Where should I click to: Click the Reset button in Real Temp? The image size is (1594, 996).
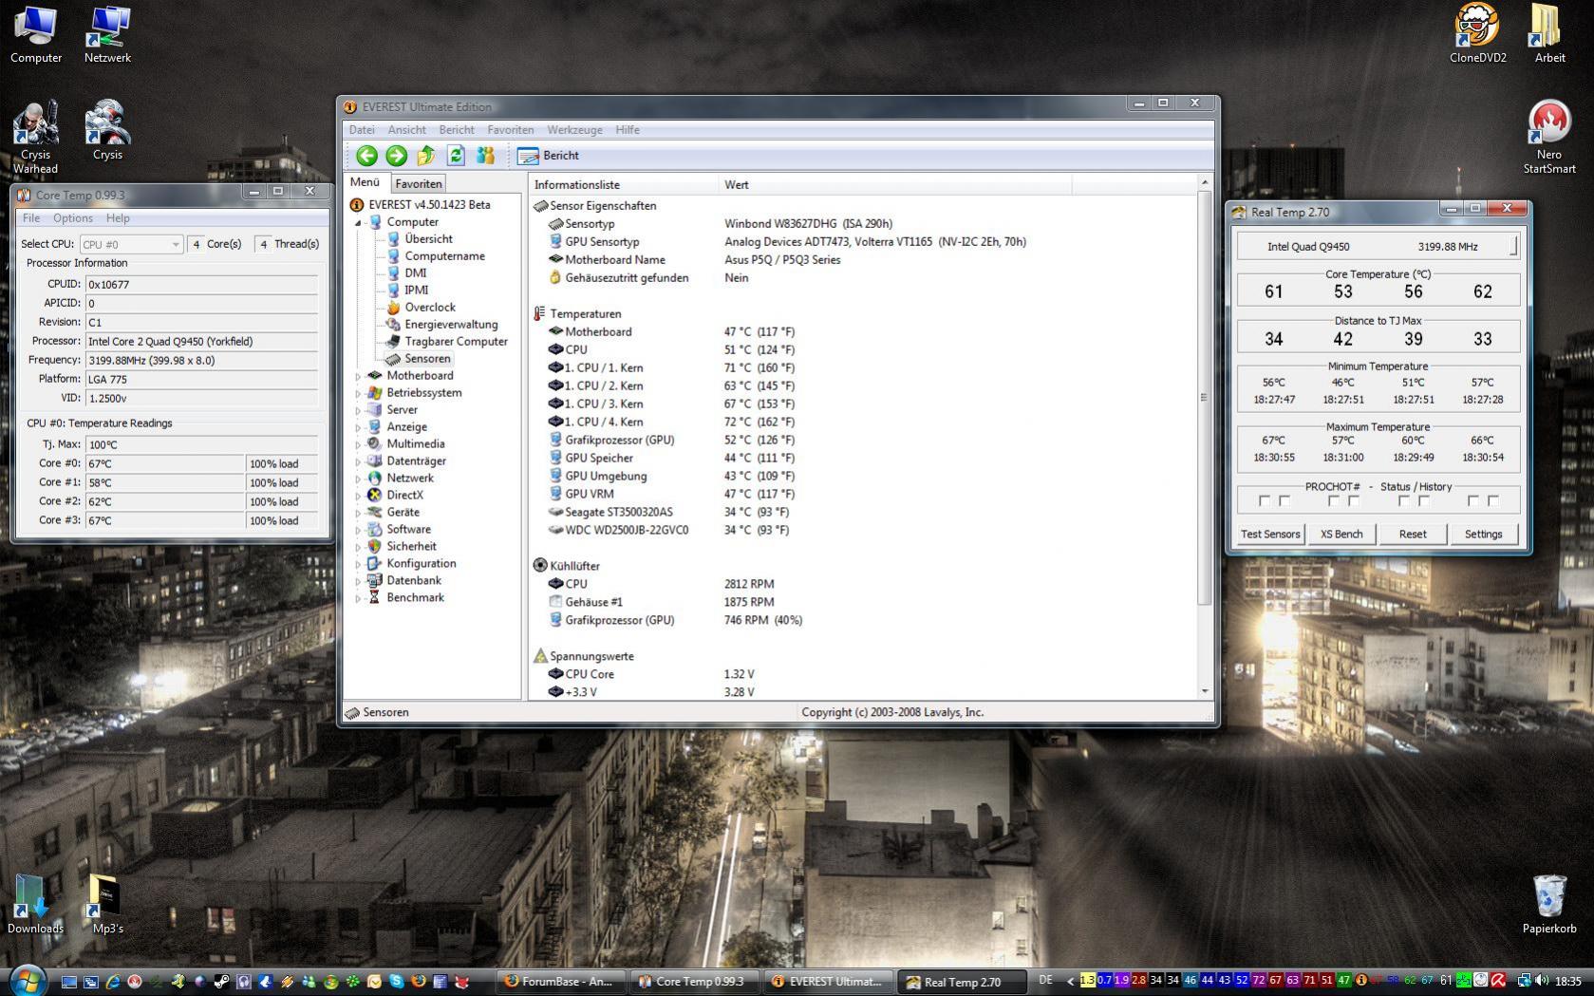[x=1413, y=535]
